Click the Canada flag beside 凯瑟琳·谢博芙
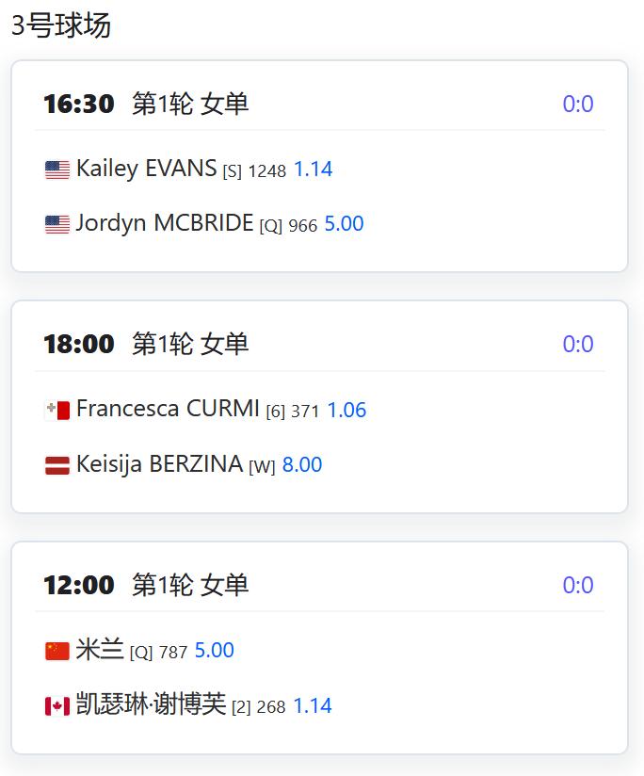The image size is (644, 776). 57,706
